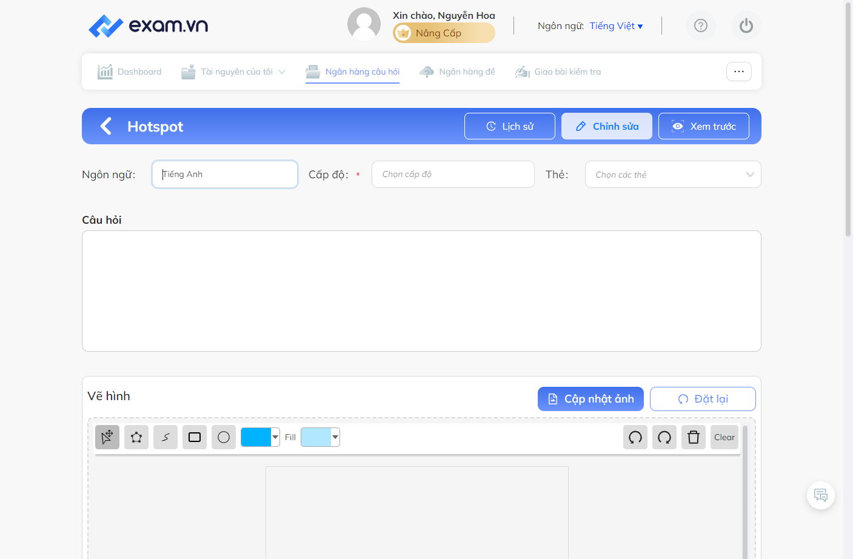853x559 pixels.
Task: Click the trash delete icon
Action: (x=694, y=437)
